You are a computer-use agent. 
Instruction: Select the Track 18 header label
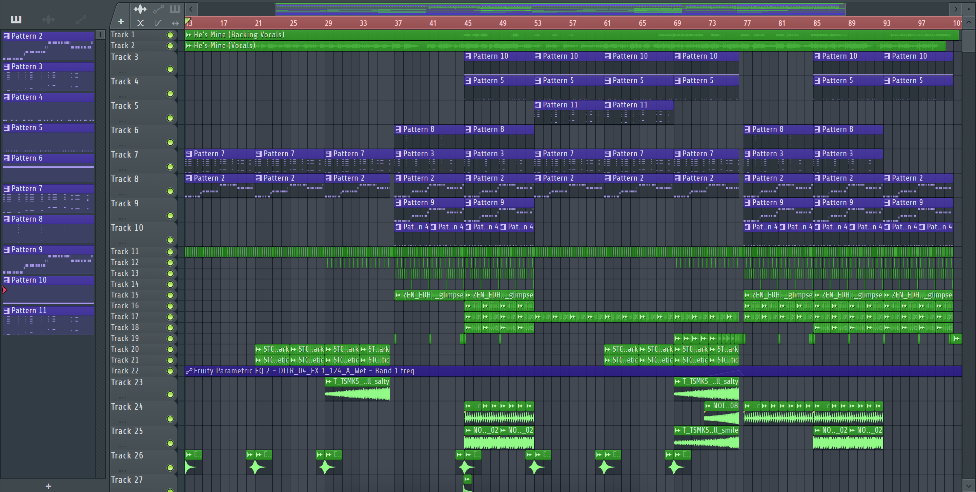click(125, 328)
